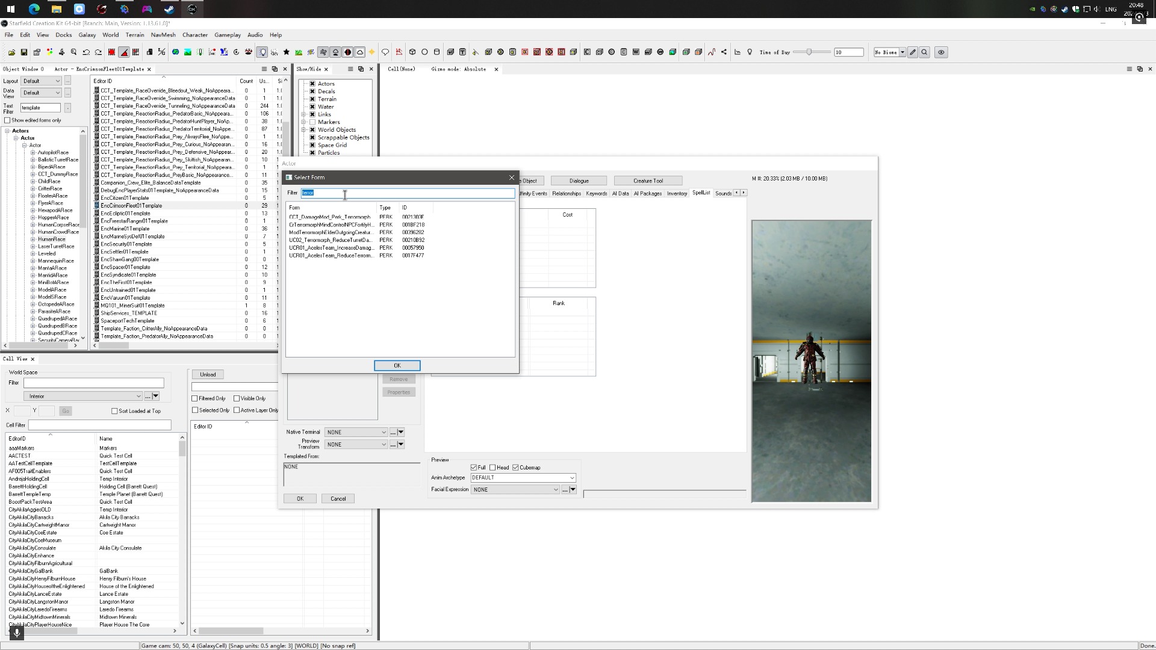Click the black star toolbar icon

(x=287, y=52)
